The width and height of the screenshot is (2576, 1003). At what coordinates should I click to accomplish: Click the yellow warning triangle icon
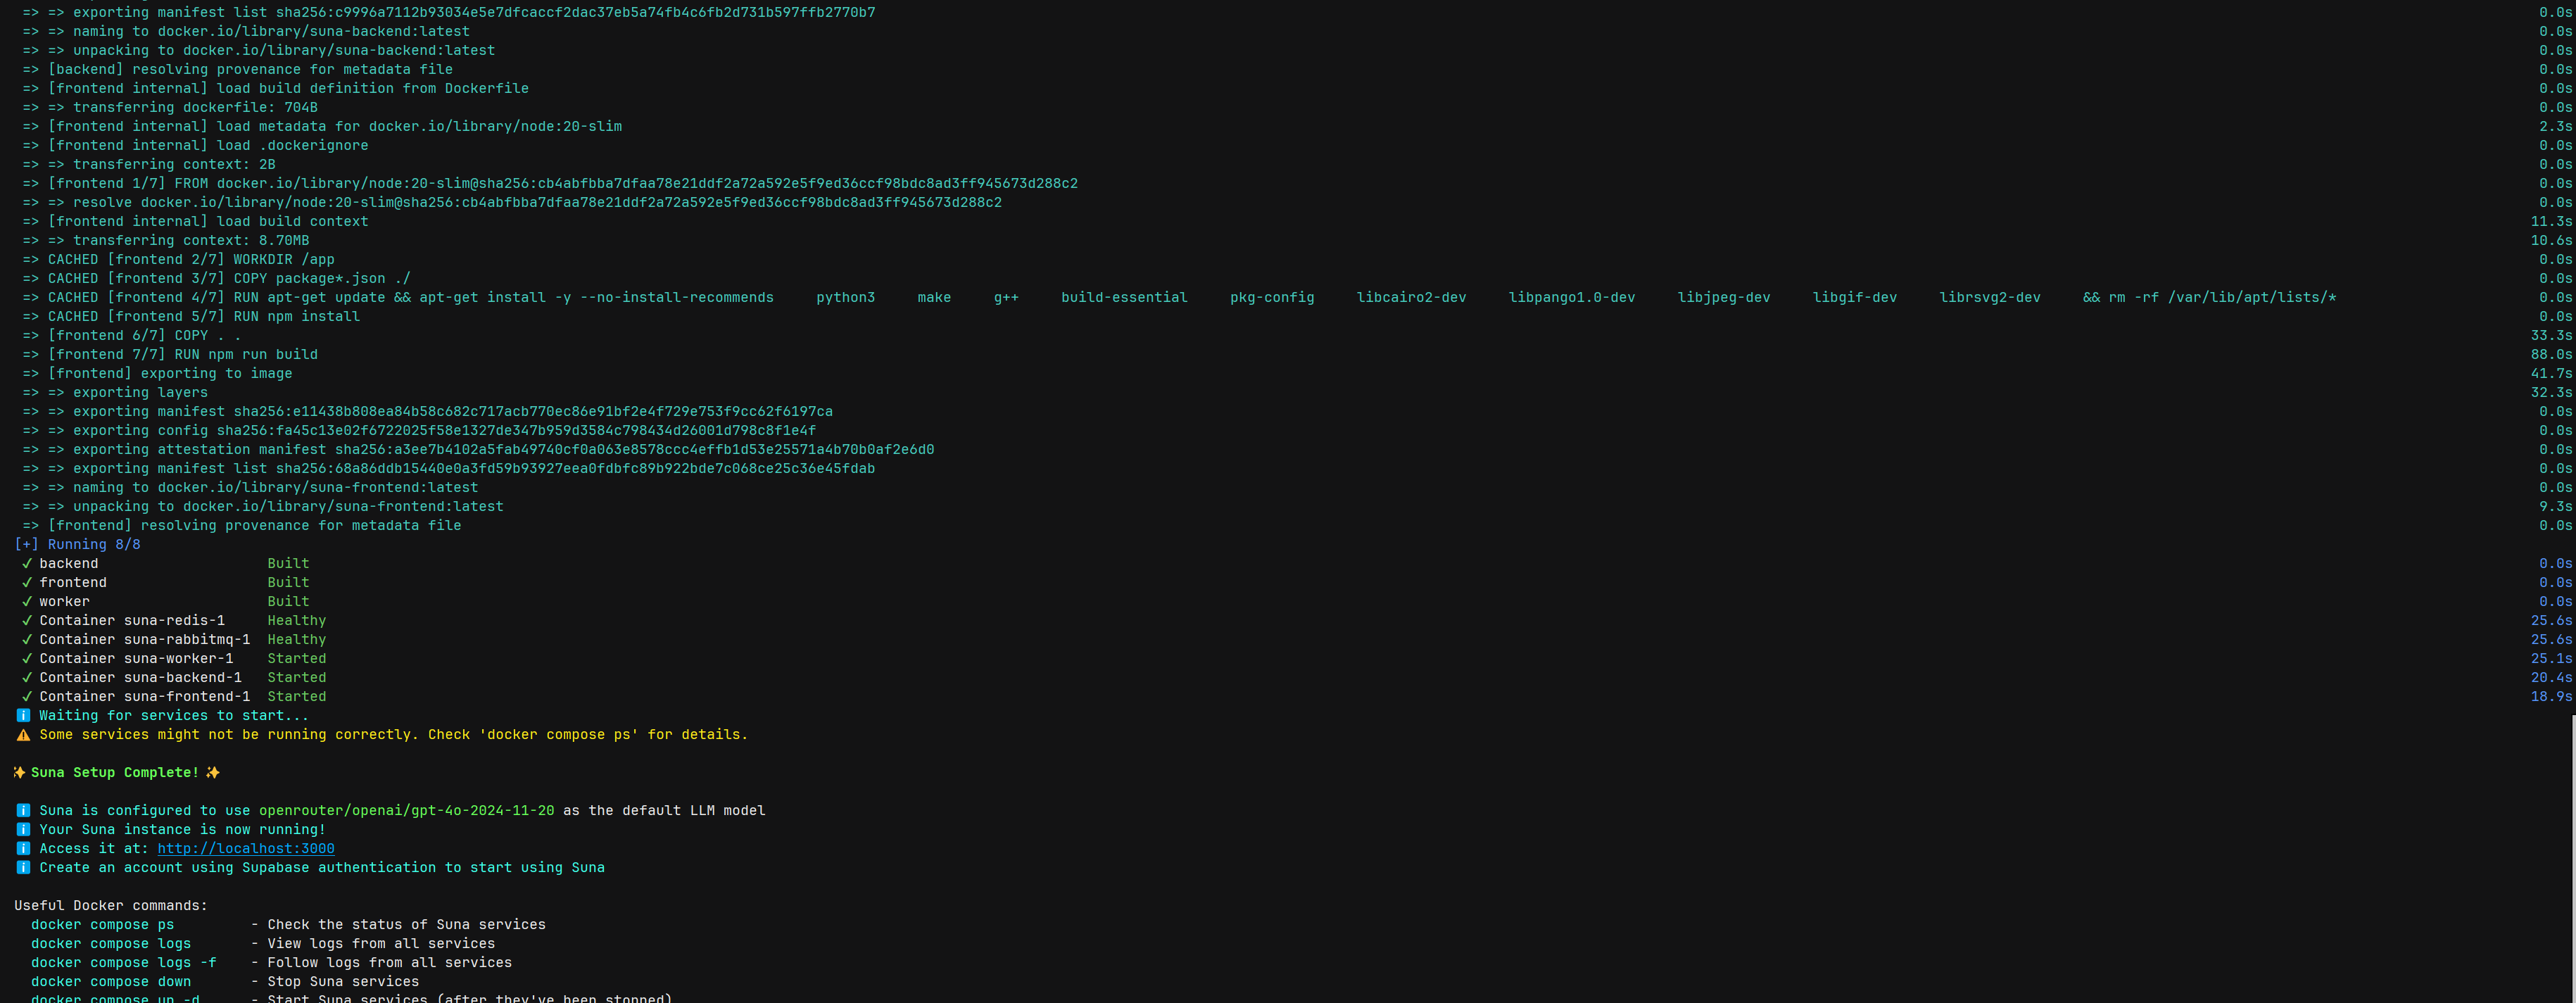coord(23,735)
